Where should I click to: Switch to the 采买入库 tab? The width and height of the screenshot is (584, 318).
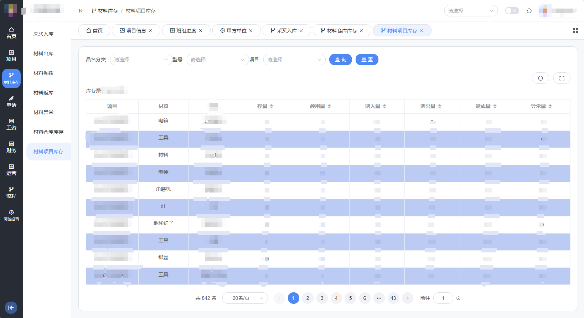(x=287, y=31)
